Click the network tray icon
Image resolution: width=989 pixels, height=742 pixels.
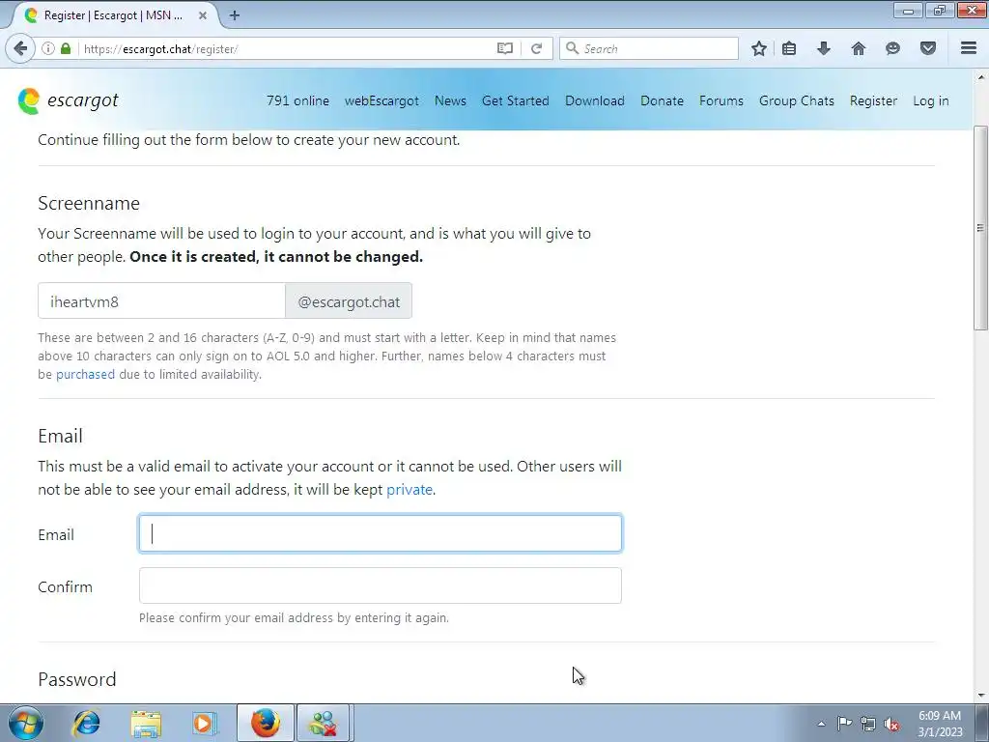point(868,724)
